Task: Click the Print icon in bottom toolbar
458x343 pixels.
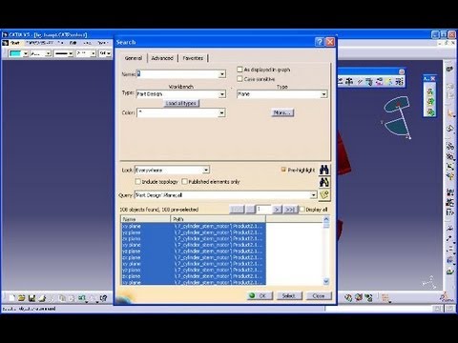Action: (x=42, y=298)
